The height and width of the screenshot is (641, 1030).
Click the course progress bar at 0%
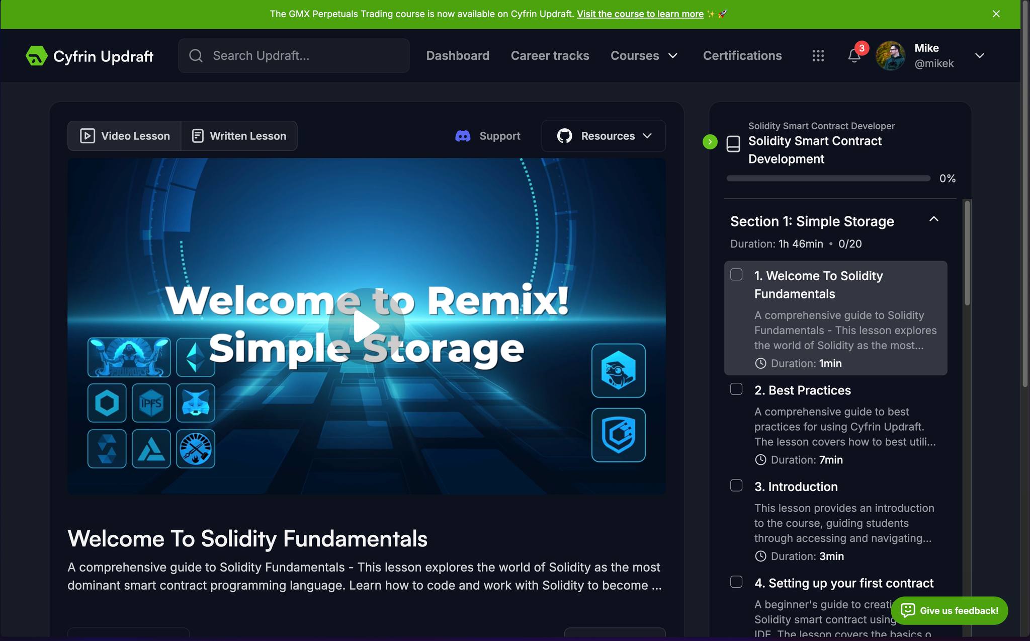pyautogui.click(x=828, y=178)
